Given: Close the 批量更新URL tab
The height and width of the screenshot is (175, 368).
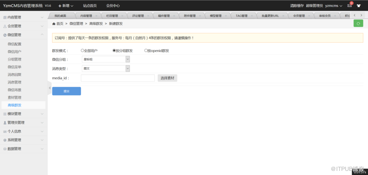Looking at the screenshot, I should [x=283, y=16].
